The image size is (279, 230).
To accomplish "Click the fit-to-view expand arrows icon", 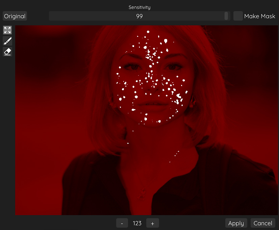I will pyautogui.click(x=7, y=30).
